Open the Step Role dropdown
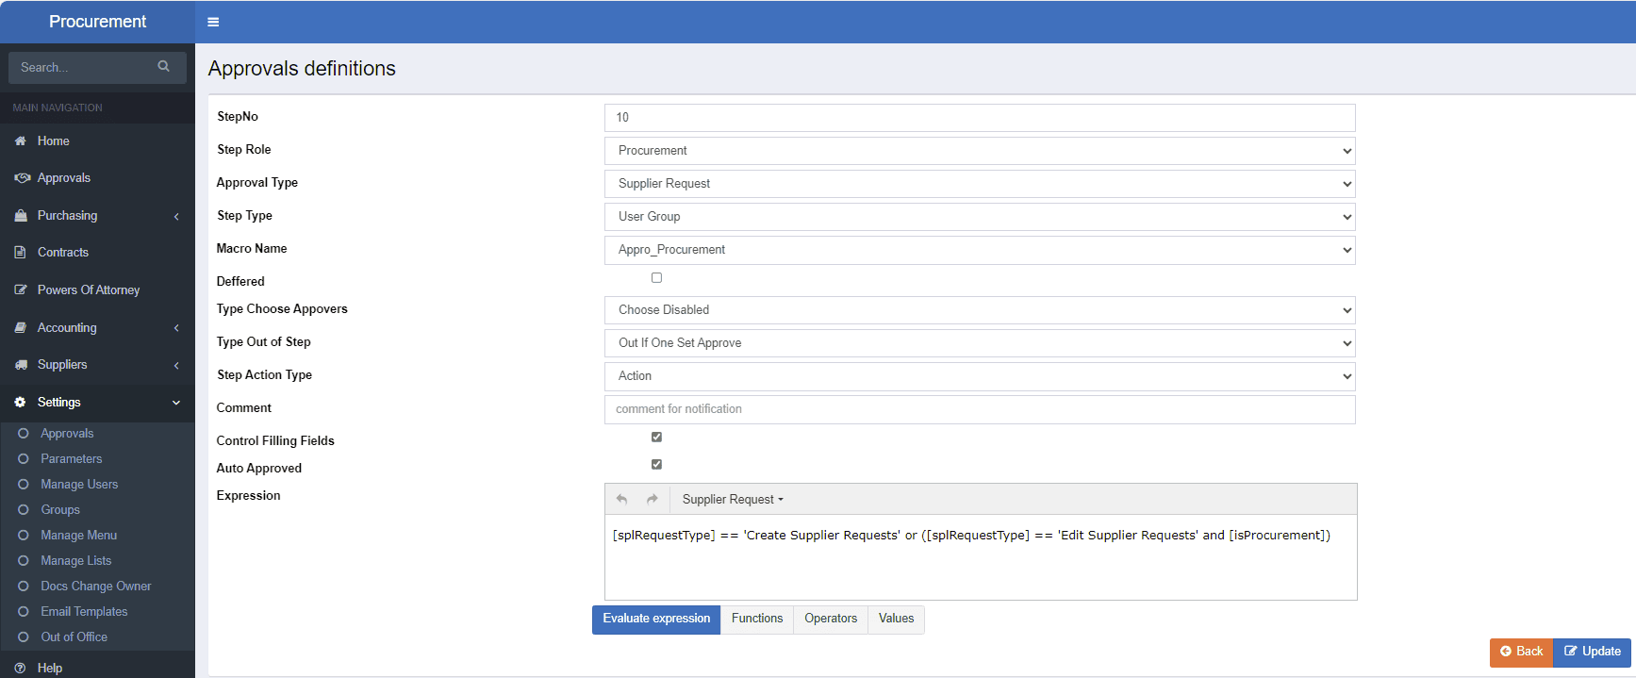The height and width of the screenshot is (678, 1636). [979, 151]
